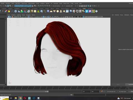Image resolution: width=133 pixels, height=100 pixels.
Task: Click the Load Attributes button
Action: [129, 84]
